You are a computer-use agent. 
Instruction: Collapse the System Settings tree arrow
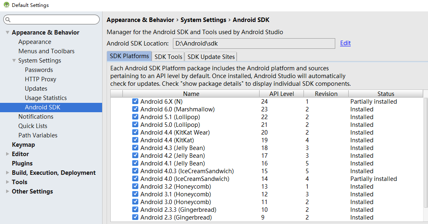pos(14,61)
